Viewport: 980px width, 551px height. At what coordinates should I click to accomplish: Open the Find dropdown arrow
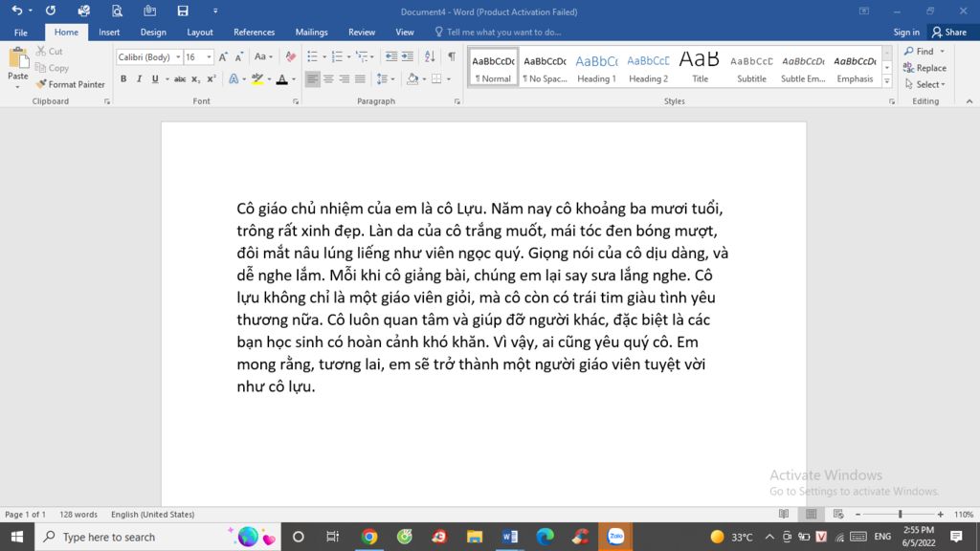coord(943,52)
